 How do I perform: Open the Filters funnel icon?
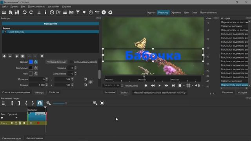pyautogui.click(x=78, y=12)
